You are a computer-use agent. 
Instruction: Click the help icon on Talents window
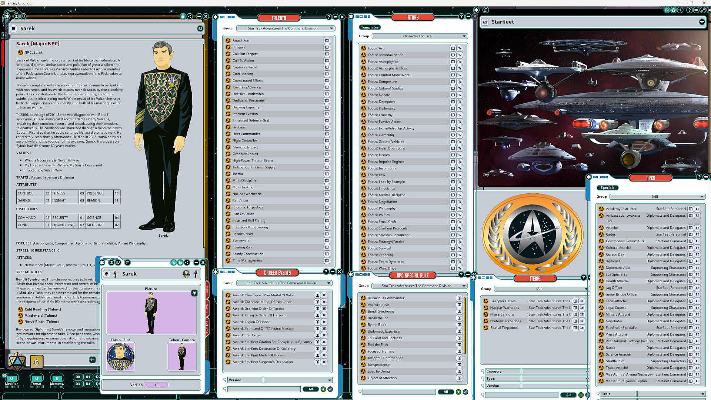[x=328, y=17]
